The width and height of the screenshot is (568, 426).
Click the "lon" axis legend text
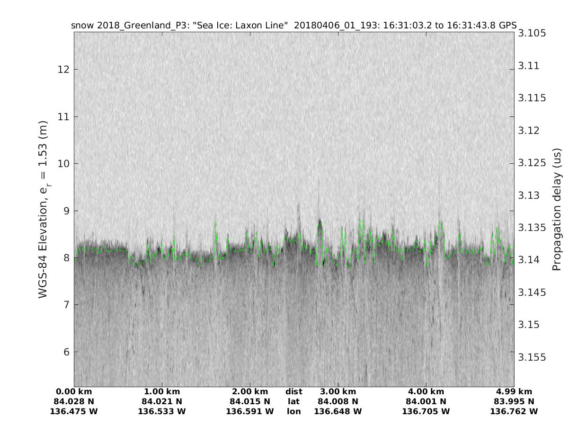point(293,411)
